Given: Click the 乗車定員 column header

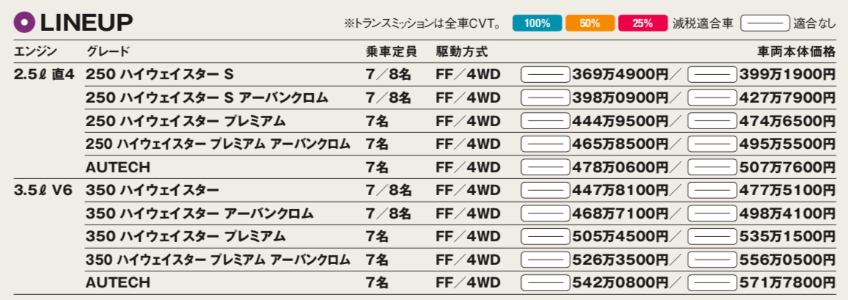Looking at the screenshot, I should [x=391, y=52].
